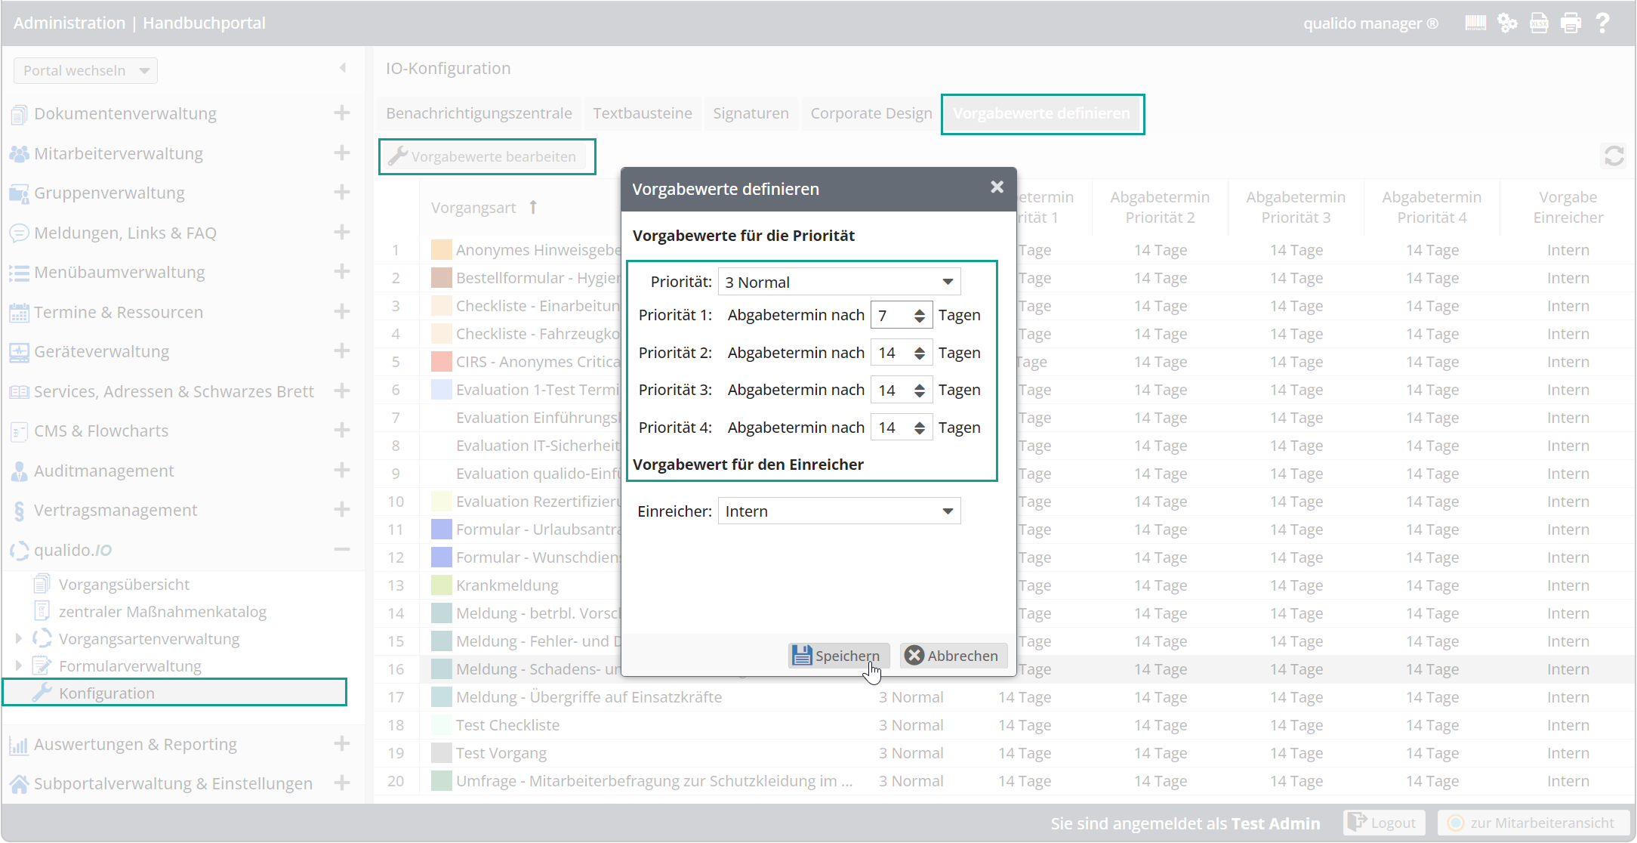Adjust the Priorität 2 days stepper
This screenshot has width=1637, height=843.
[919, 353]
